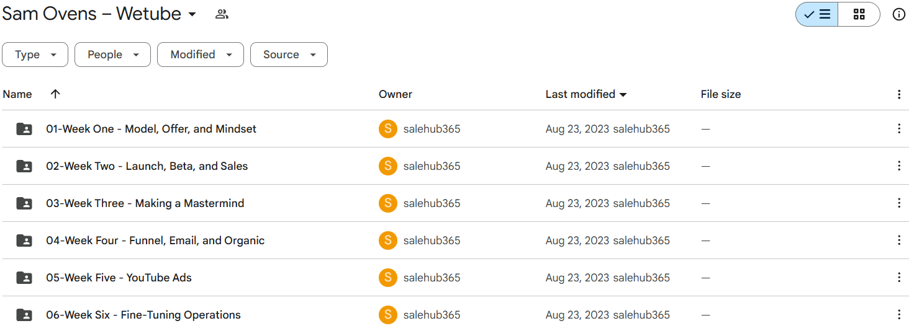This screenshot has width=909, height=331.
Task: Open the Source filter dropdown
Action: pyautogui.click(x=289, y=55)
